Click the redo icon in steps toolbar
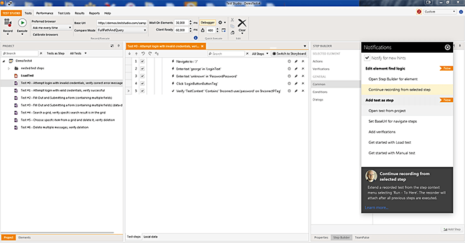The width and height of the screenshot is (465, 243). coord(150,54)
